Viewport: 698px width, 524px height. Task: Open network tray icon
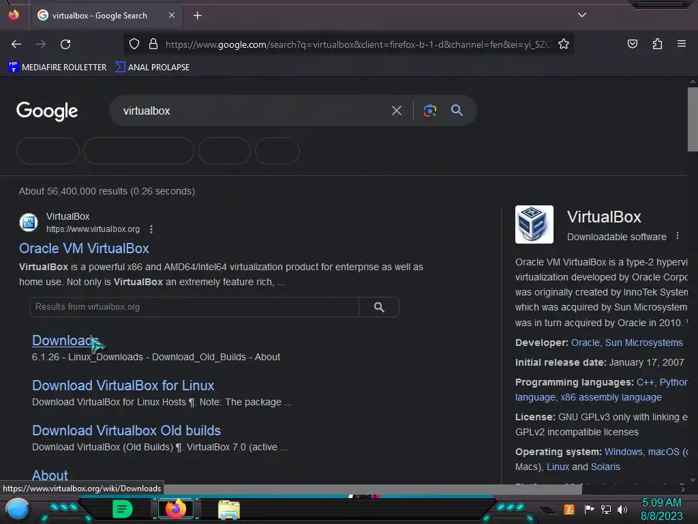[606, 509]
